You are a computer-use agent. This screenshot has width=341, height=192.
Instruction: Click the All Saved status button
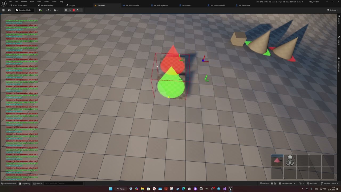click(312, 183)
